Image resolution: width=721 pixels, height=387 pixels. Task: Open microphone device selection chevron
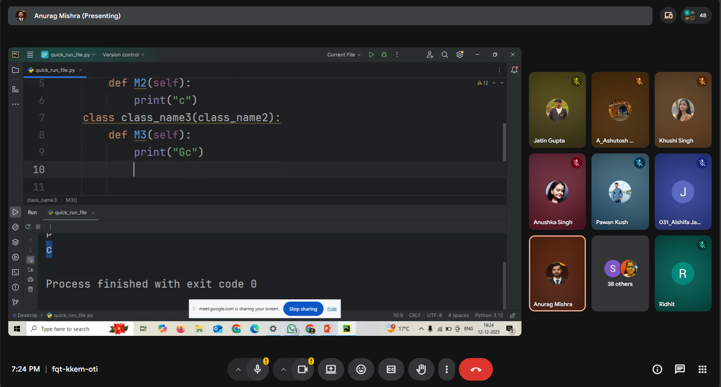point(238,369)
